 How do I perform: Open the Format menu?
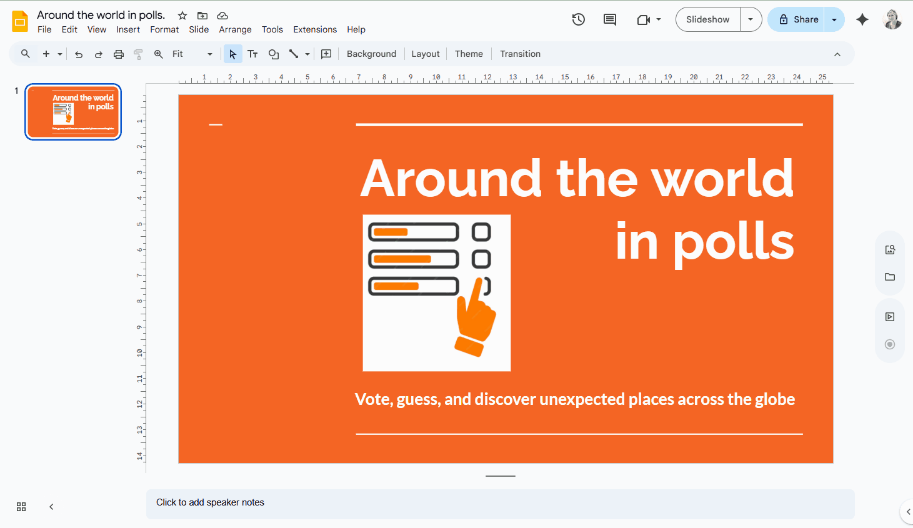164,29
